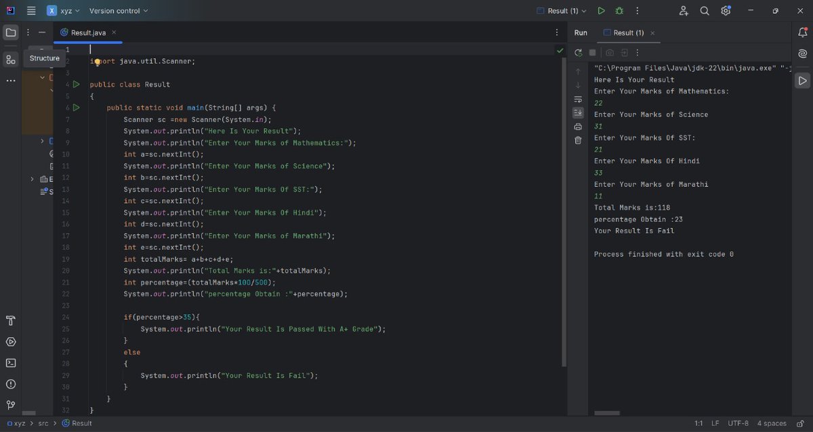Open the Services tool window icon
This screenshot has width=813, height=432.
click(11, 342)
